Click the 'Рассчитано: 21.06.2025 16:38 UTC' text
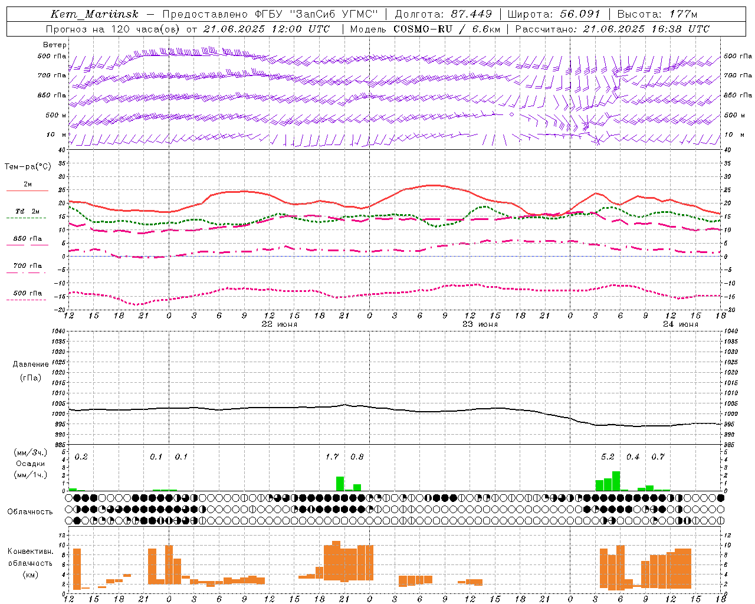755x604 pixels. [x=612, y=29]
